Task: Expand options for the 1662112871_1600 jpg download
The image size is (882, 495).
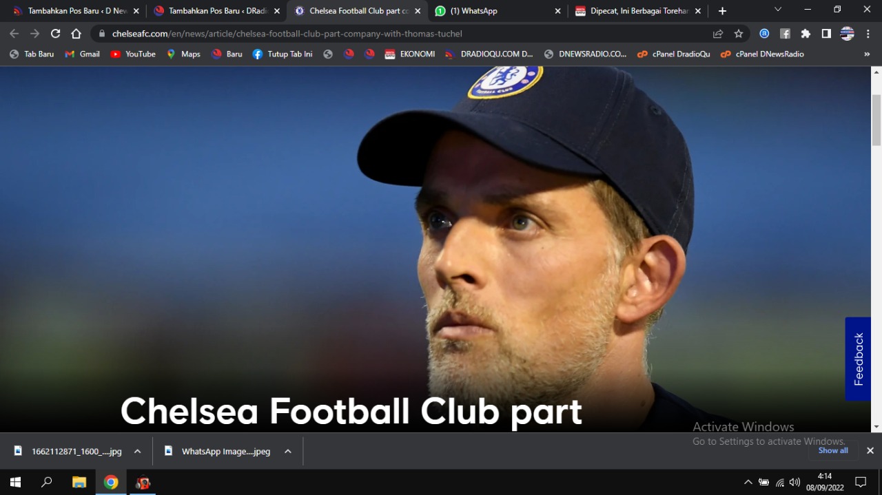Action: 137,452
